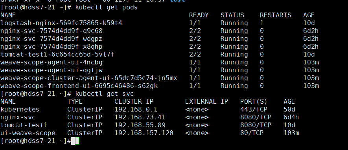Click pod weave-scope-agent-ui-4ncbg

click(52, 62)
